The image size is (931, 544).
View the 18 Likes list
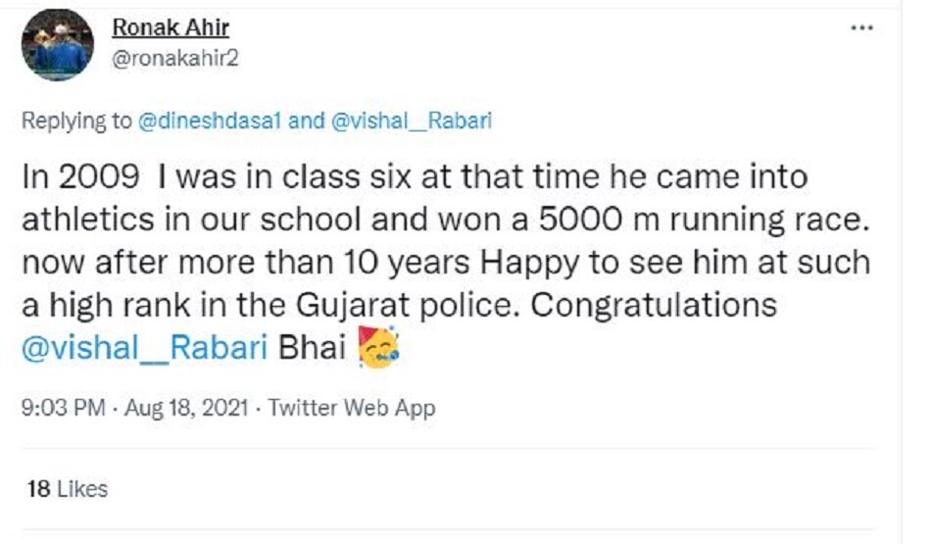click(67, 488)
